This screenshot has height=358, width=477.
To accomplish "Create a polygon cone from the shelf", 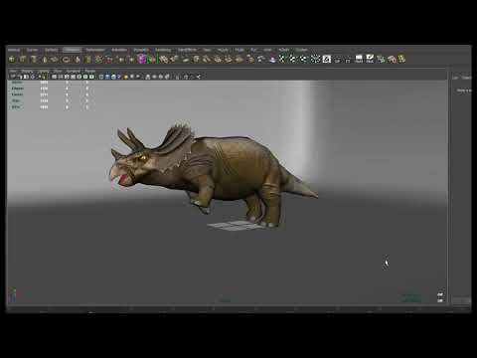I will pos(45,60).
